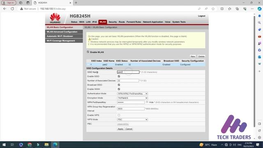
Task: Click the browser address bar URL
Action: point(53,9)
